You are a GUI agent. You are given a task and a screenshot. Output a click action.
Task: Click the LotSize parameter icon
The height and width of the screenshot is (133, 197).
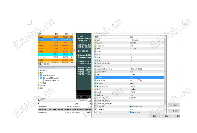[x=95, y=78]
